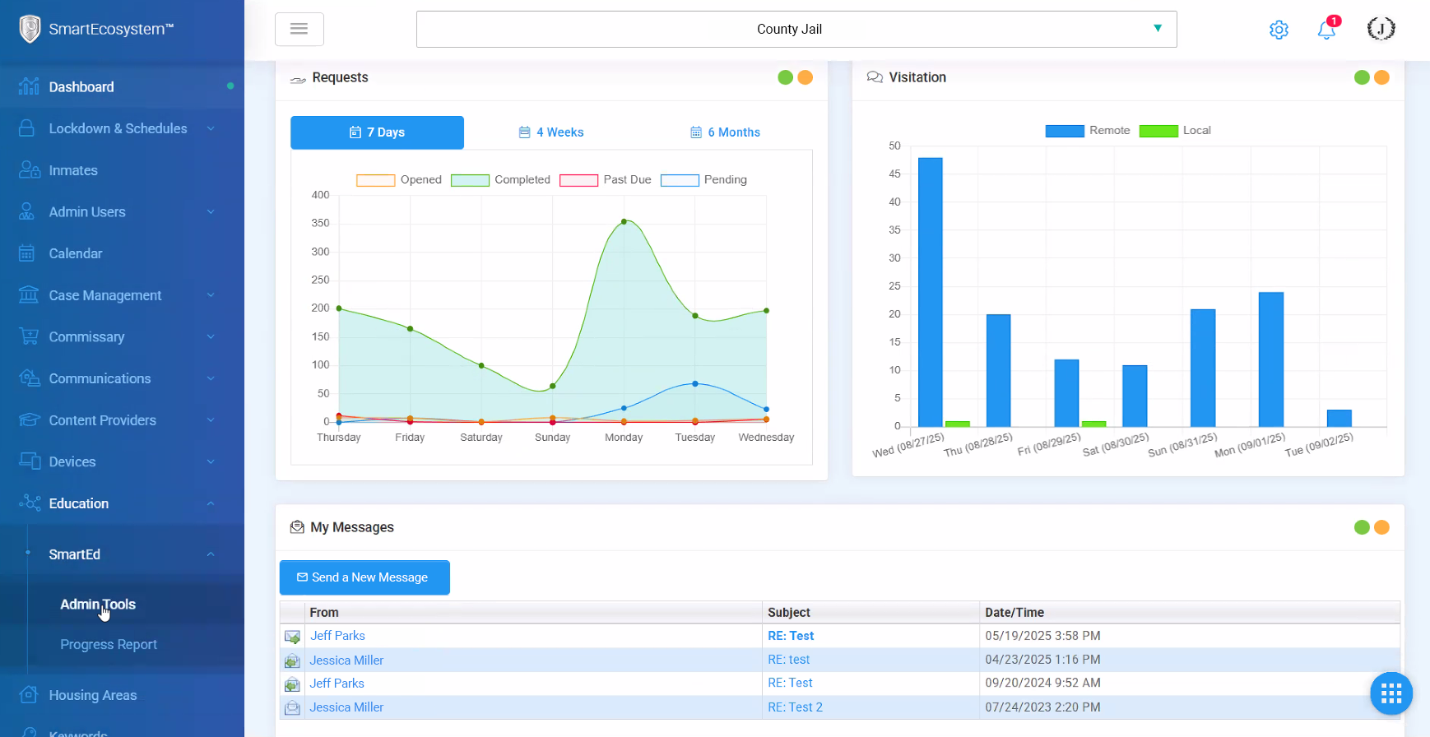The height and width of the screenshot is (737, 1430).
Task: Click the Inmates people icon
Action: pyautogui.click(x=30, y=170)
